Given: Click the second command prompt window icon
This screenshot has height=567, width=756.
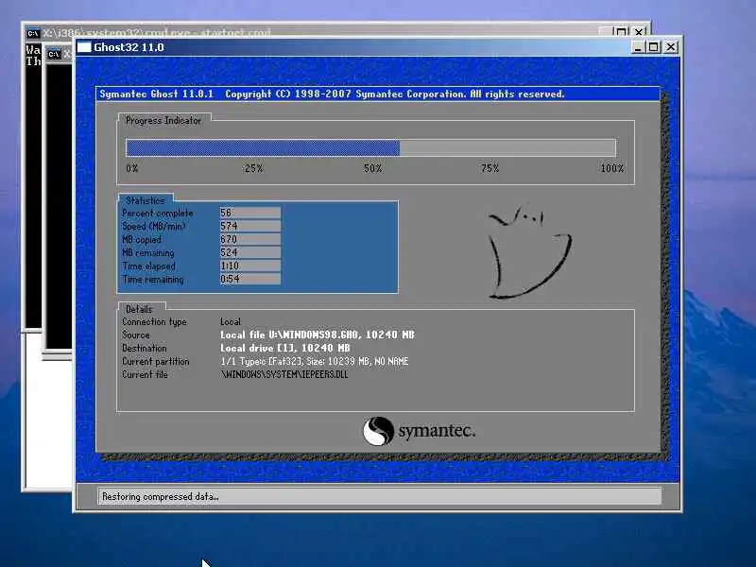Looking at the screenshot, I should [x=54, y=54].
